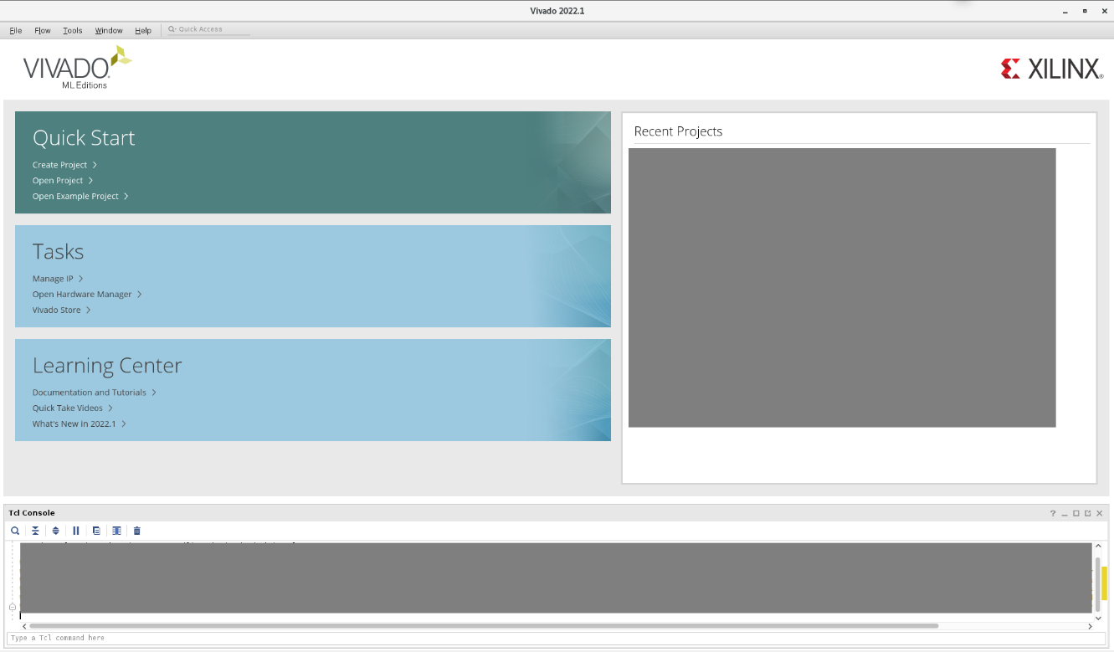Screen dimensions: 1114x652
Task: Open the Window menu
Action: pyautogui.click(x=109, y=30)
